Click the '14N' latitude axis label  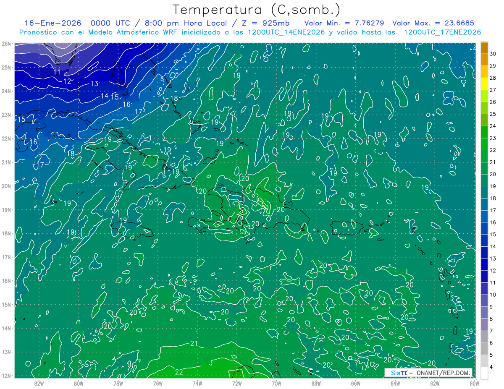click(x=6, y=328)
